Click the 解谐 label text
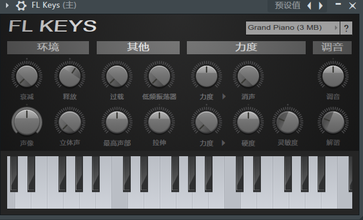Viewport: 363px width, 220px height. [333, 142]
